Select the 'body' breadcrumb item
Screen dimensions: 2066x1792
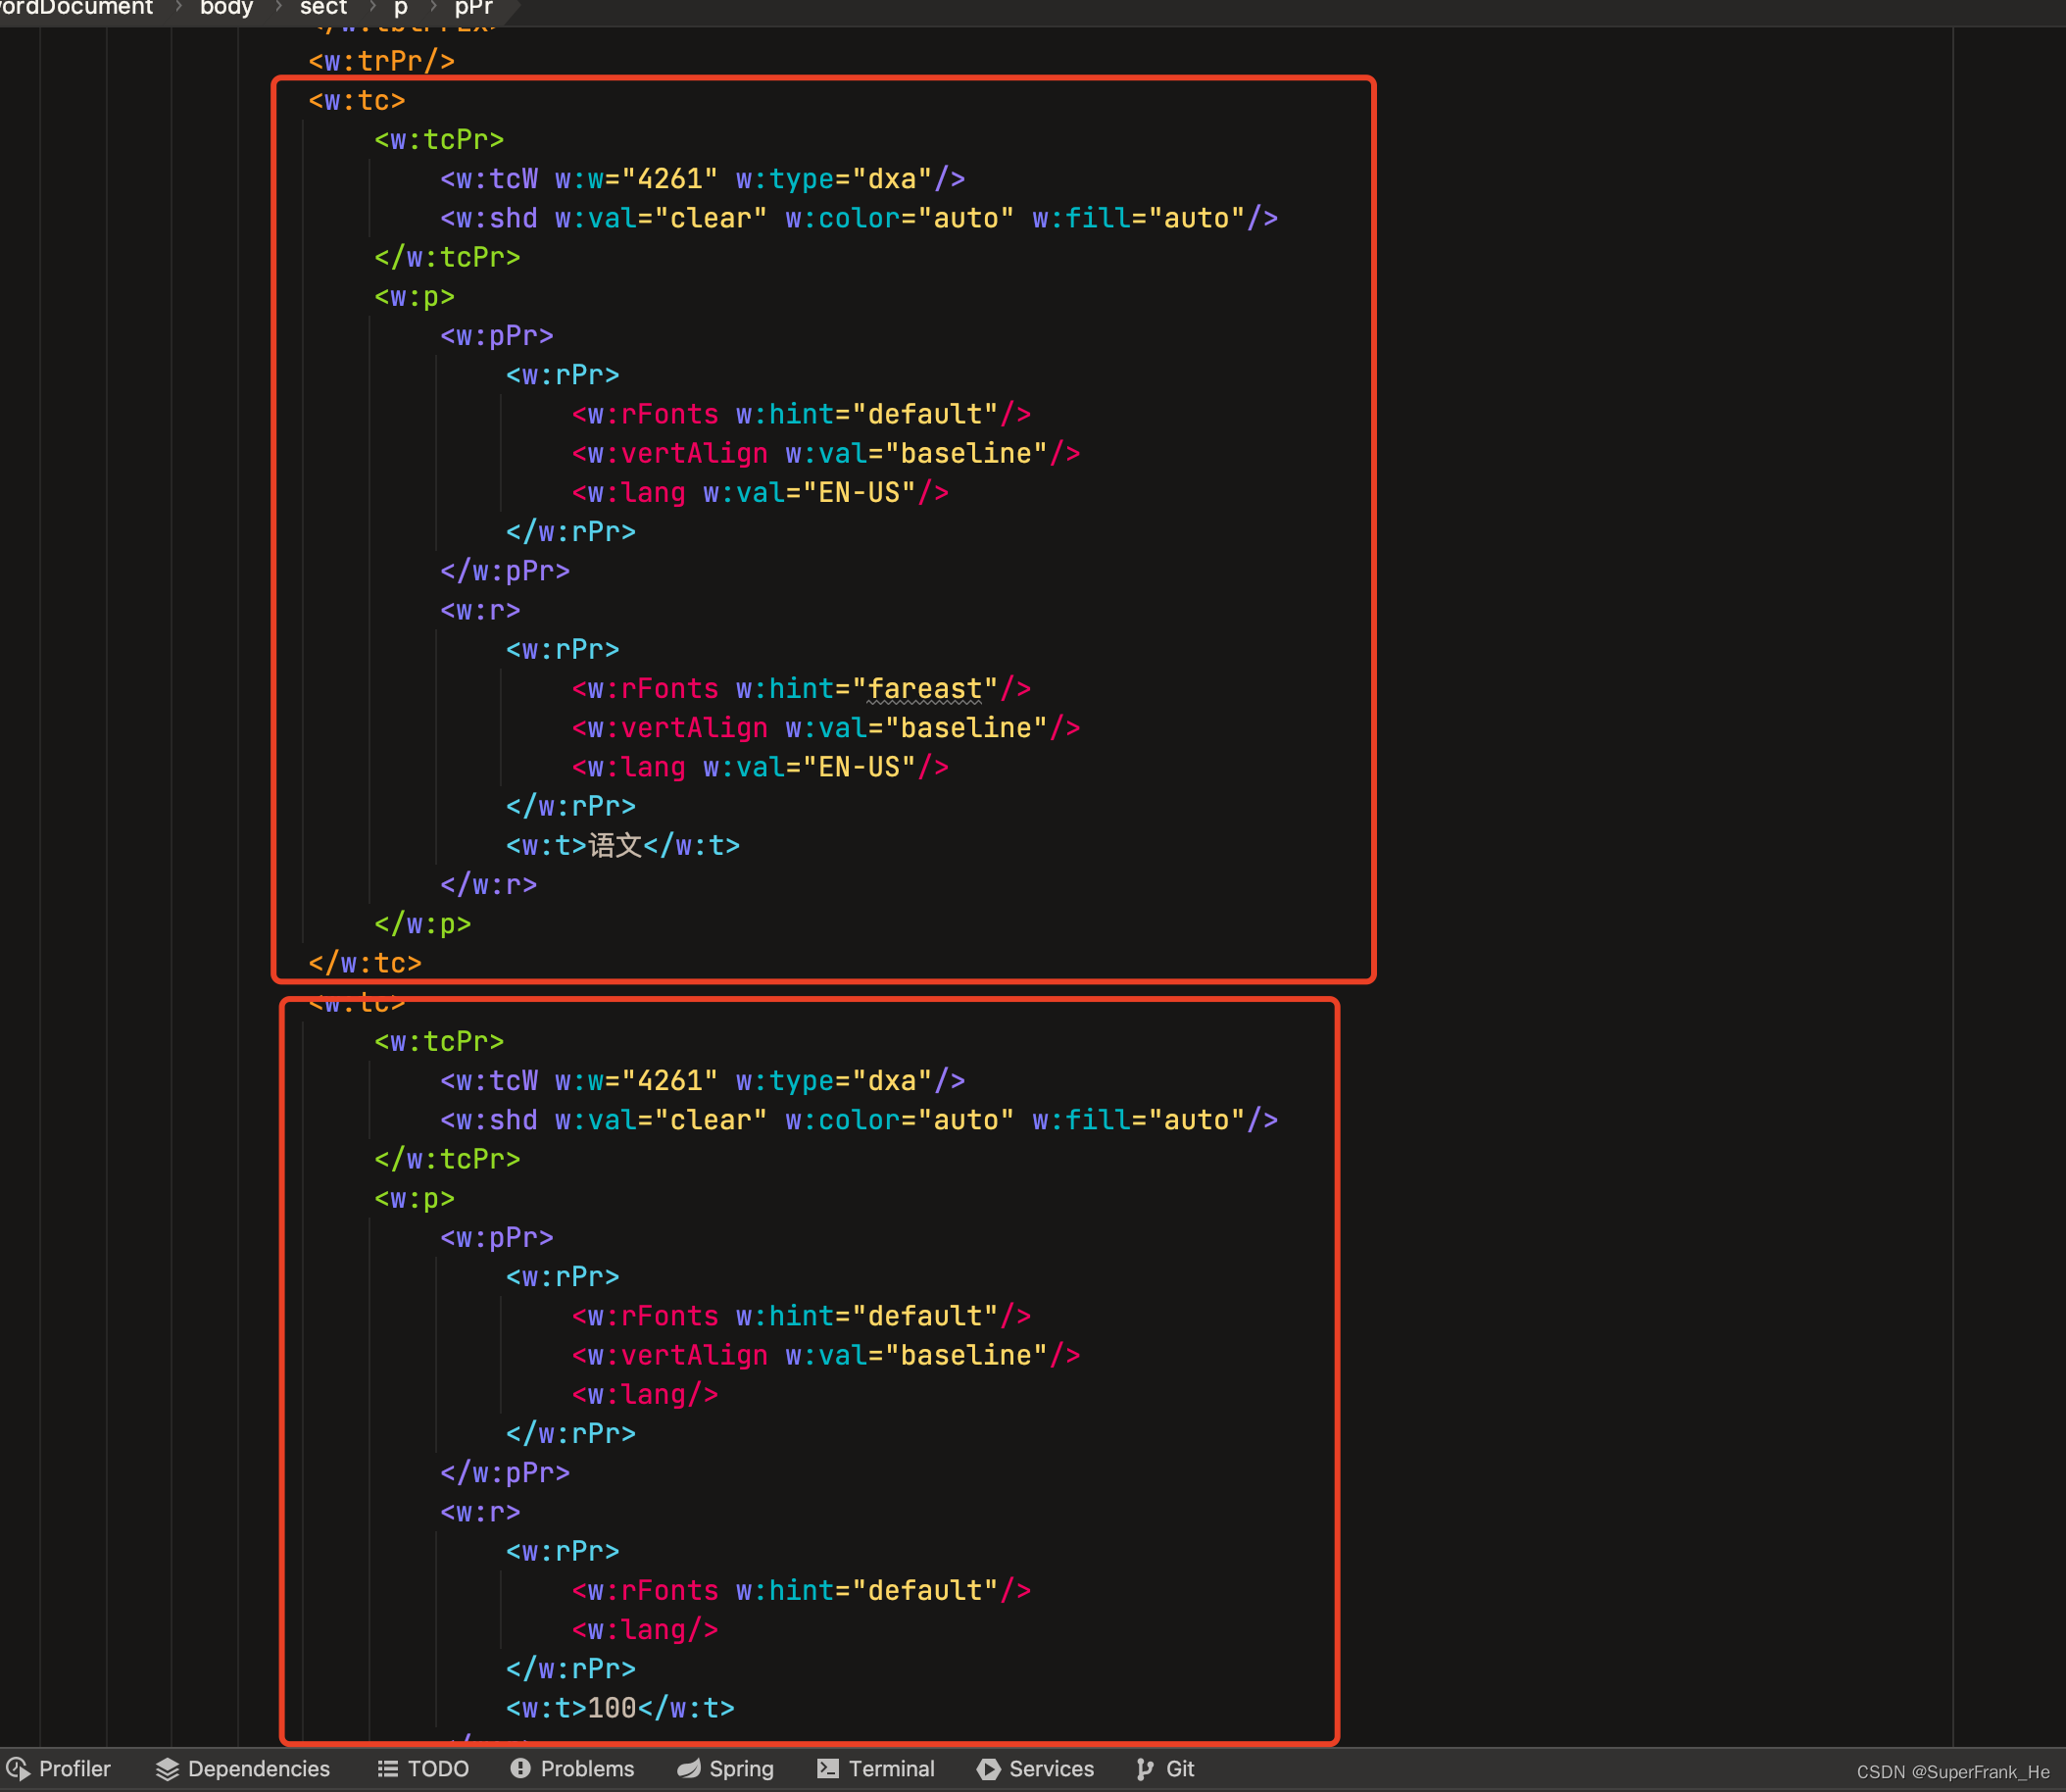click(227, 8)
